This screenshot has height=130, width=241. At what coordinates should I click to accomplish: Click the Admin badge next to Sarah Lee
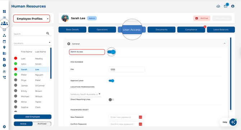point(92,18)
